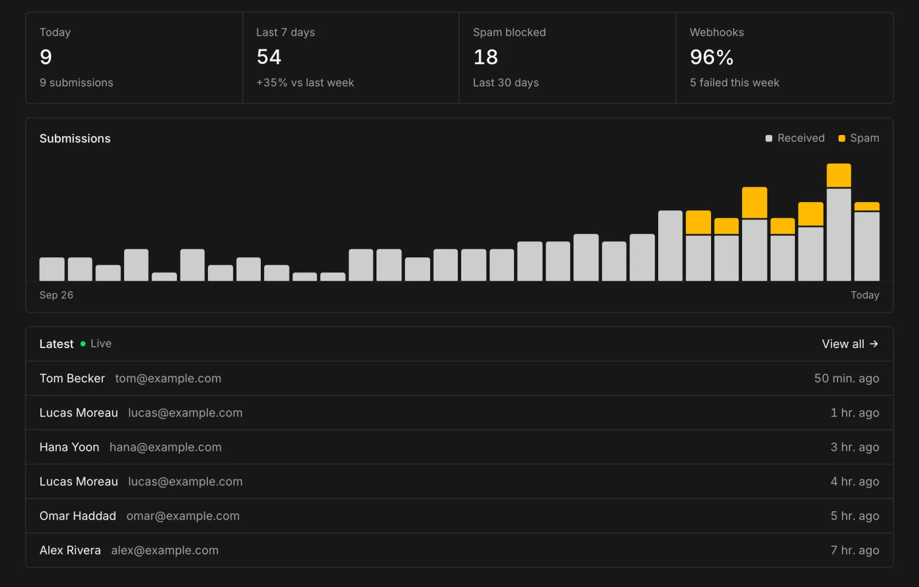The width and height of the screenshot is (919, 587).
Task: Click the Last 7 days value 54
Action: pos(269,57)
